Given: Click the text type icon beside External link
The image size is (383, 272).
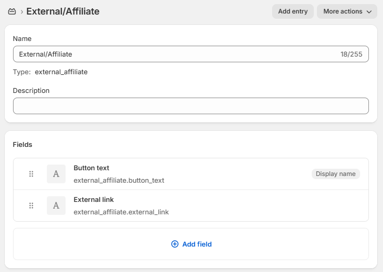Looking at the screenshot, I should click(56, 206).
